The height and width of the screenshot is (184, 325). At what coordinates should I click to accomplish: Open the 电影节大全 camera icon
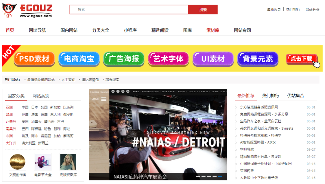(x=43, y=162)
